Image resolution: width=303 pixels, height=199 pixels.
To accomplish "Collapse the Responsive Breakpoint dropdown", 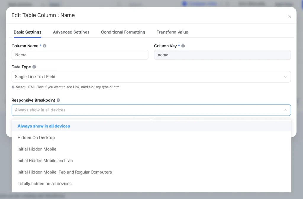I will [151, 110].
